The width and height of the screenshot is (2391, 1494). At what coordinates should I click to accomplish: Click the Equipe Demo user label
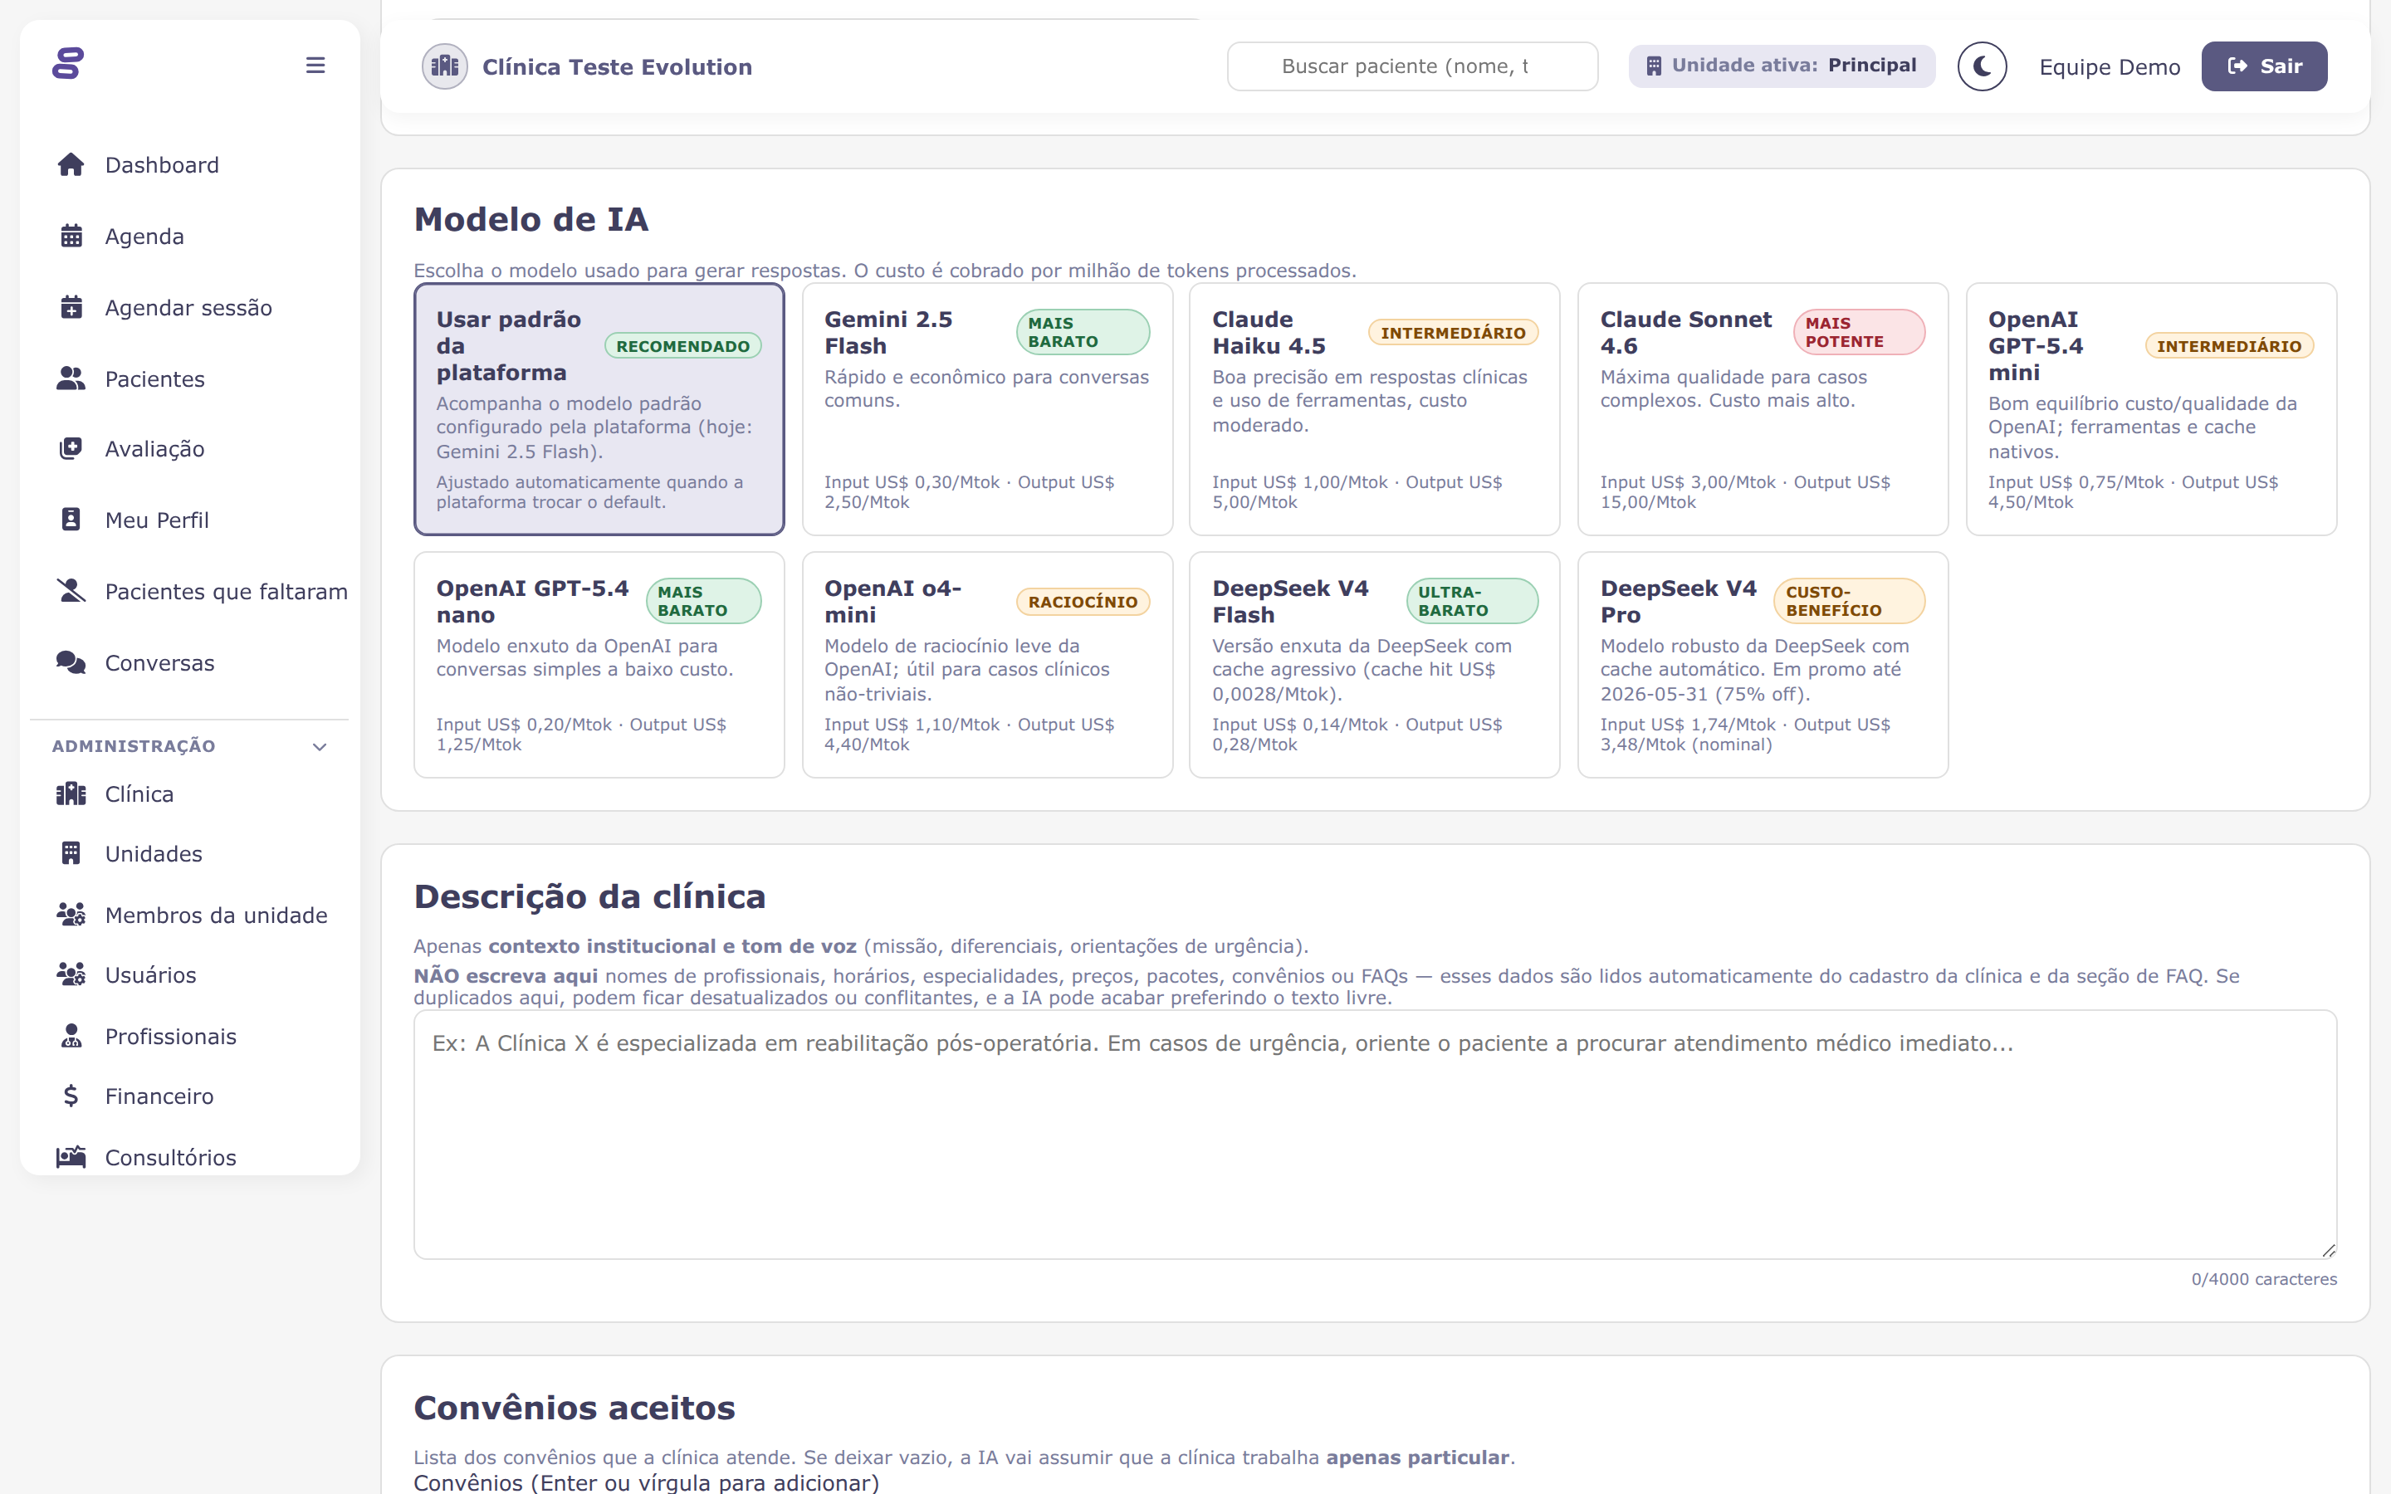2110,66
